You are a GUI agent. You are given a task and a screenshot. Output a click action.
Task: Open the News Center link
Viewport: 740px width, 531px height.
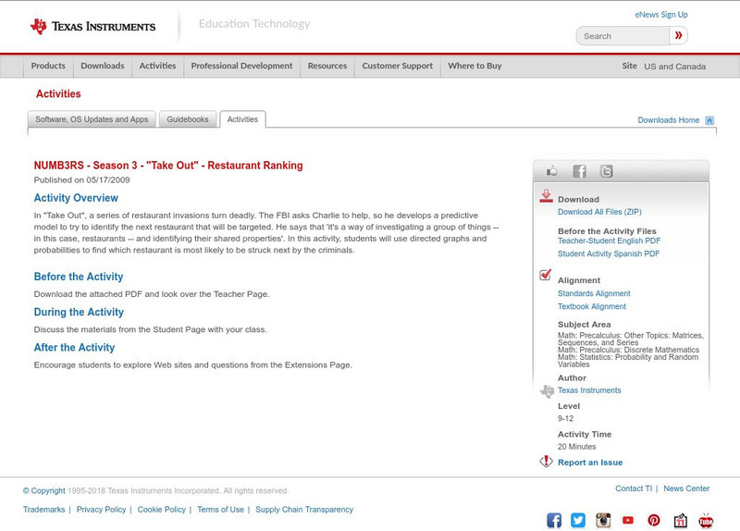(x=686, y=488)
